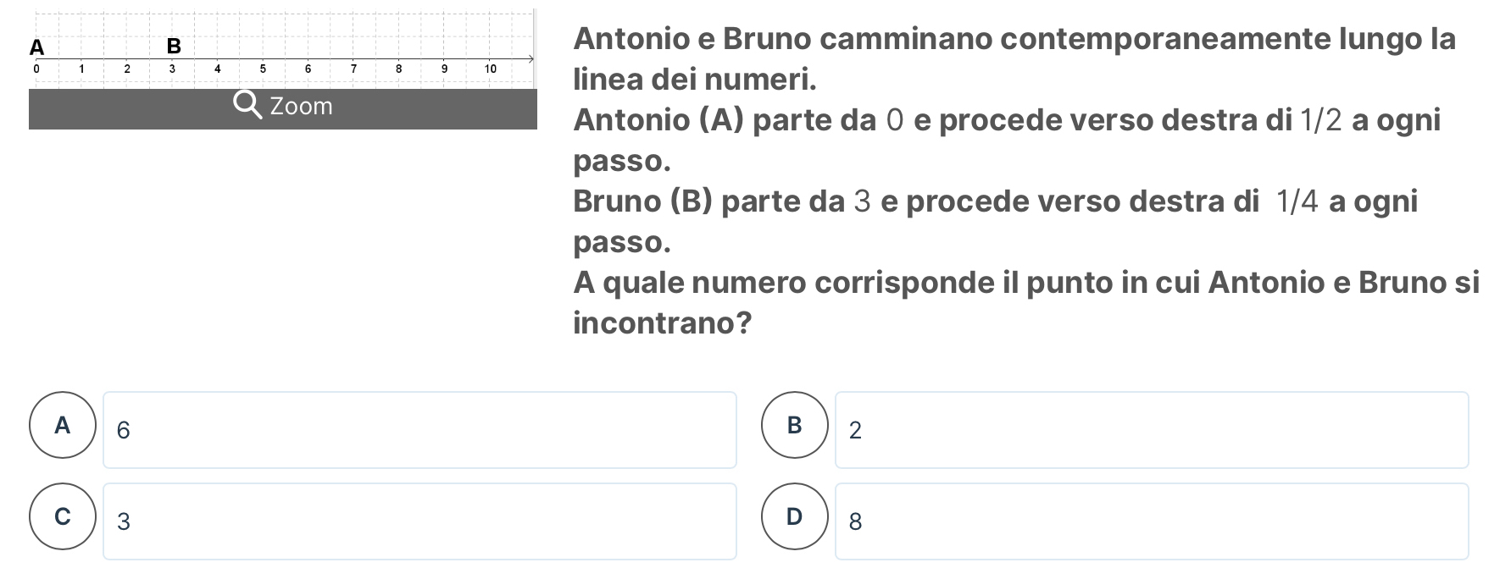
Task: Click the answer box containing 2
Action: coord(1151,430)
